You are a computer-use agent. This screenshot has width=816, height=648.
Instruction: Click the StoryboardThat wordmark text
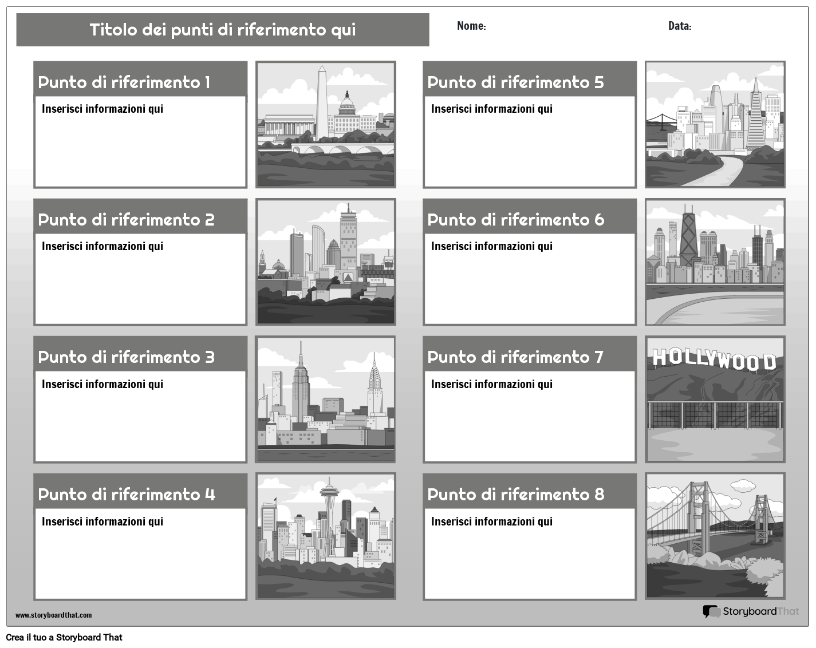pyautogui.click(x=761, y=611)
